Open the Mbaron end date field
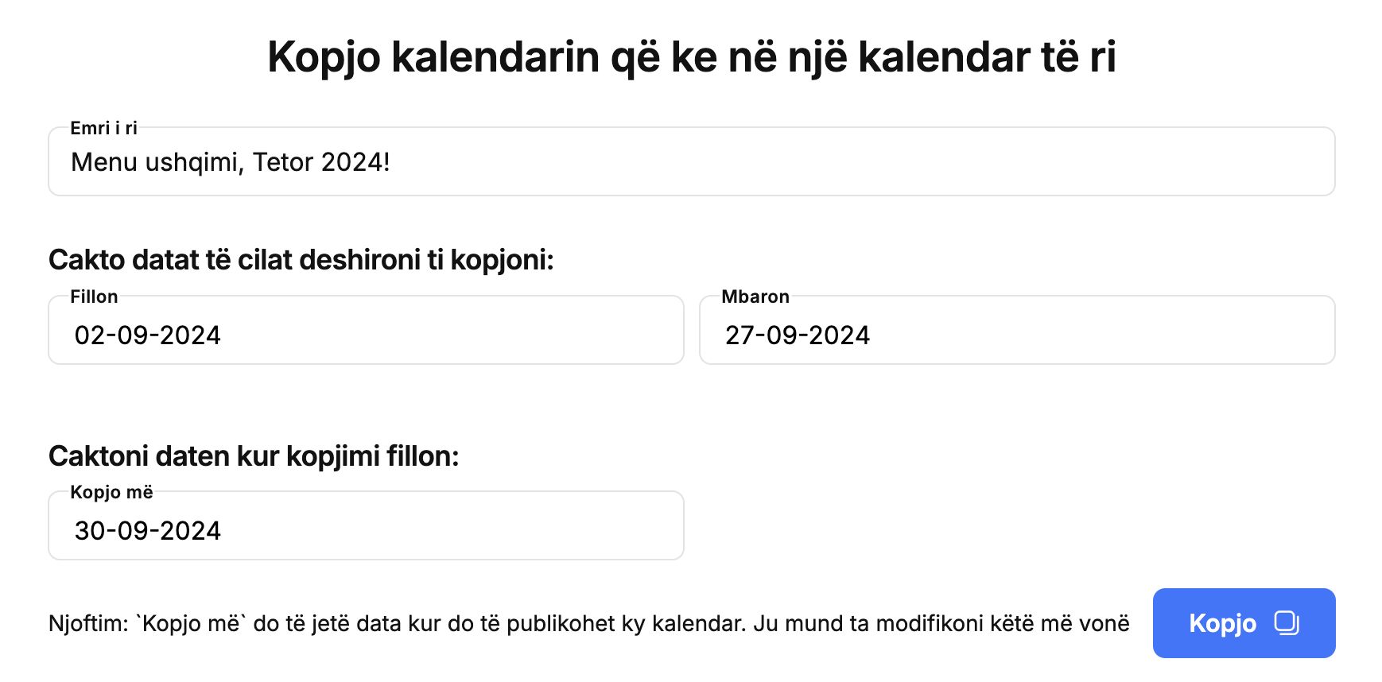 (1017, 330)
